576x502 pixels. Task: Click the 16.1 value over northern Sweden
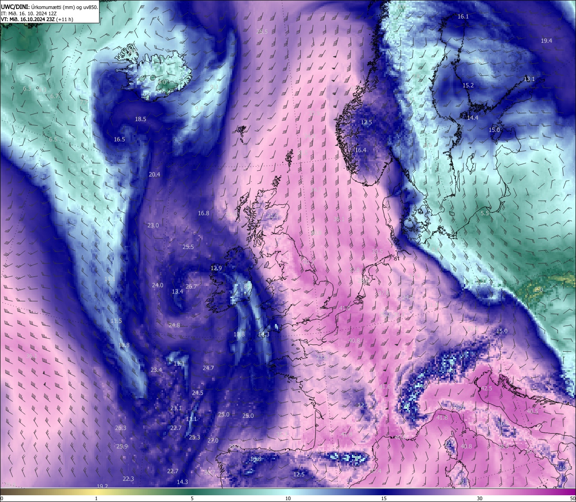pyautogui.click(x=463, y=17)
